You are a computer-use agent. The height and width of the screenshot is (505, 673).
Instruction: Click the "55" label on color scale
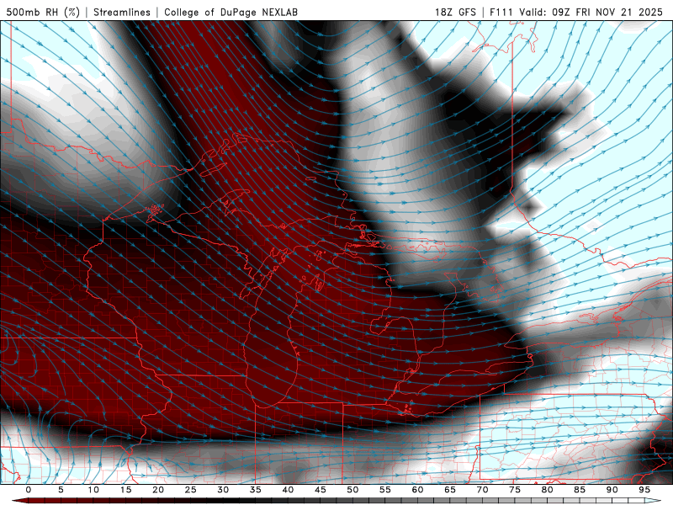385,490
